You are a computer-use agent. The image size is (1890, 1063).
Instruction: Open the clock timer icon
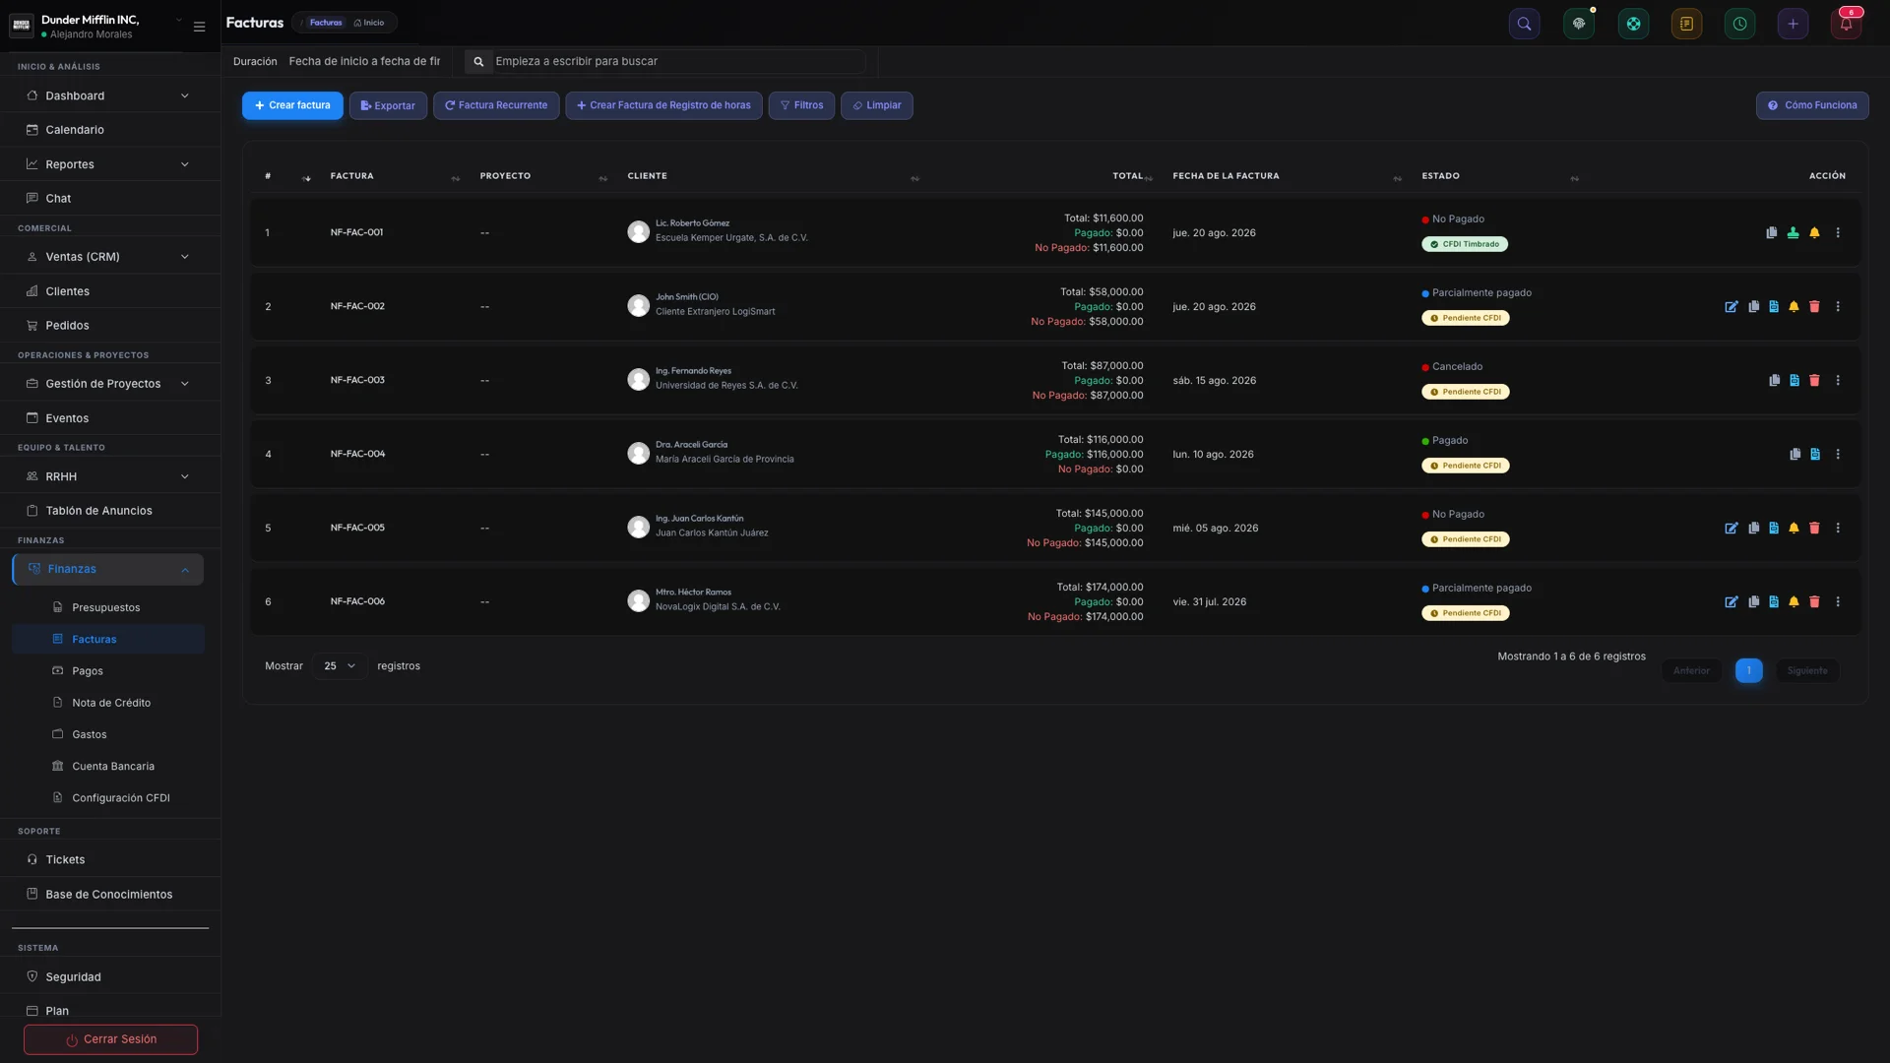pyautogui.click(x=1739, y=24)
